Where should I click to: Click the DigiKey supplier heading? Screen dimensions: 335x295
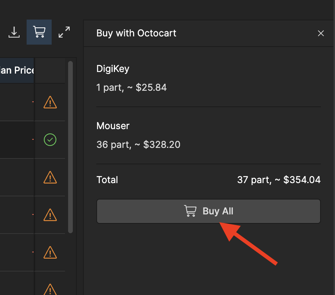click(113, 68)
